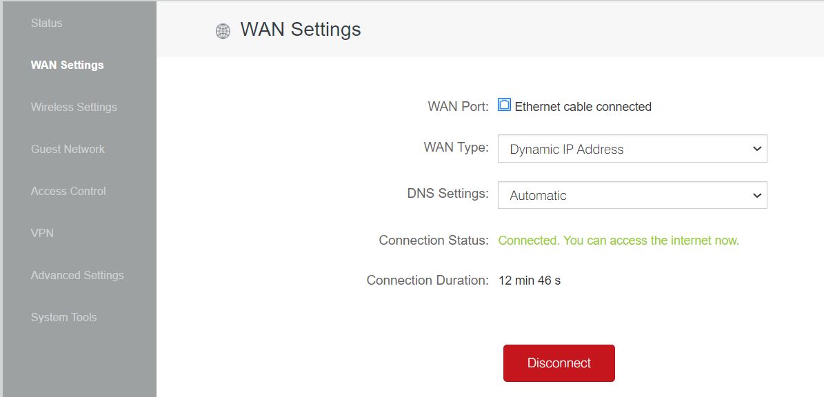
Task: Click the Connection Status label
Action: pos(433,241)
